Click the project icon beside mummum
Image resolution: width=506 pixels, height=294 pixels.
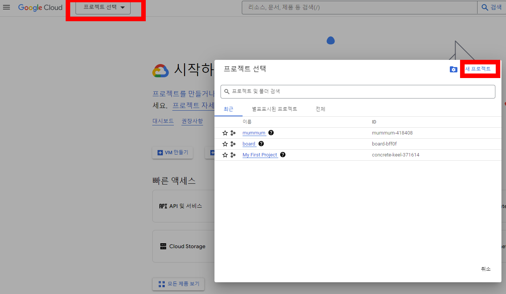pos(233,133)
